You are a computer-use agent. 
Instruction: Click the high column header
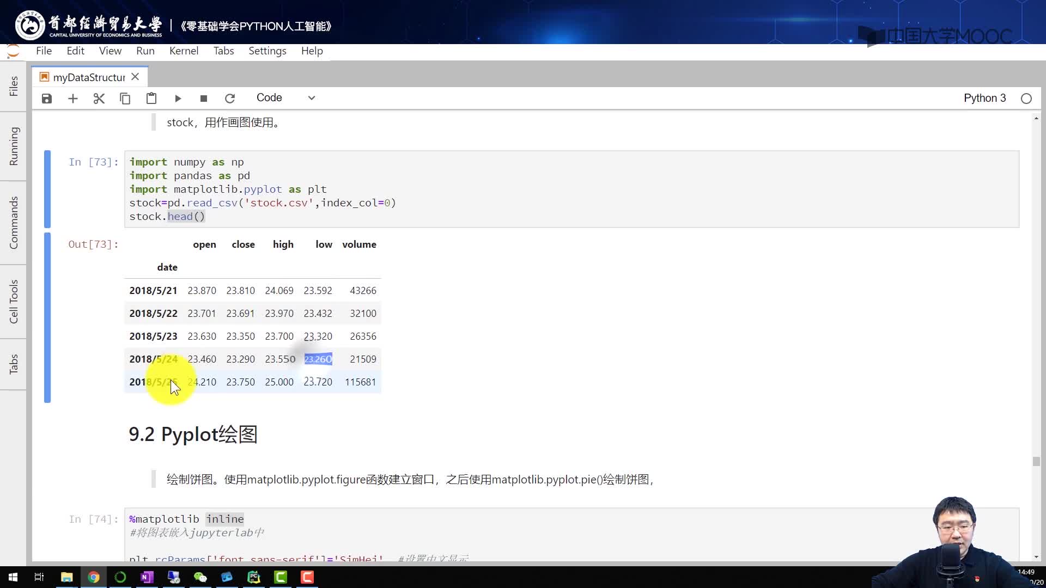(x=283, y=244)
